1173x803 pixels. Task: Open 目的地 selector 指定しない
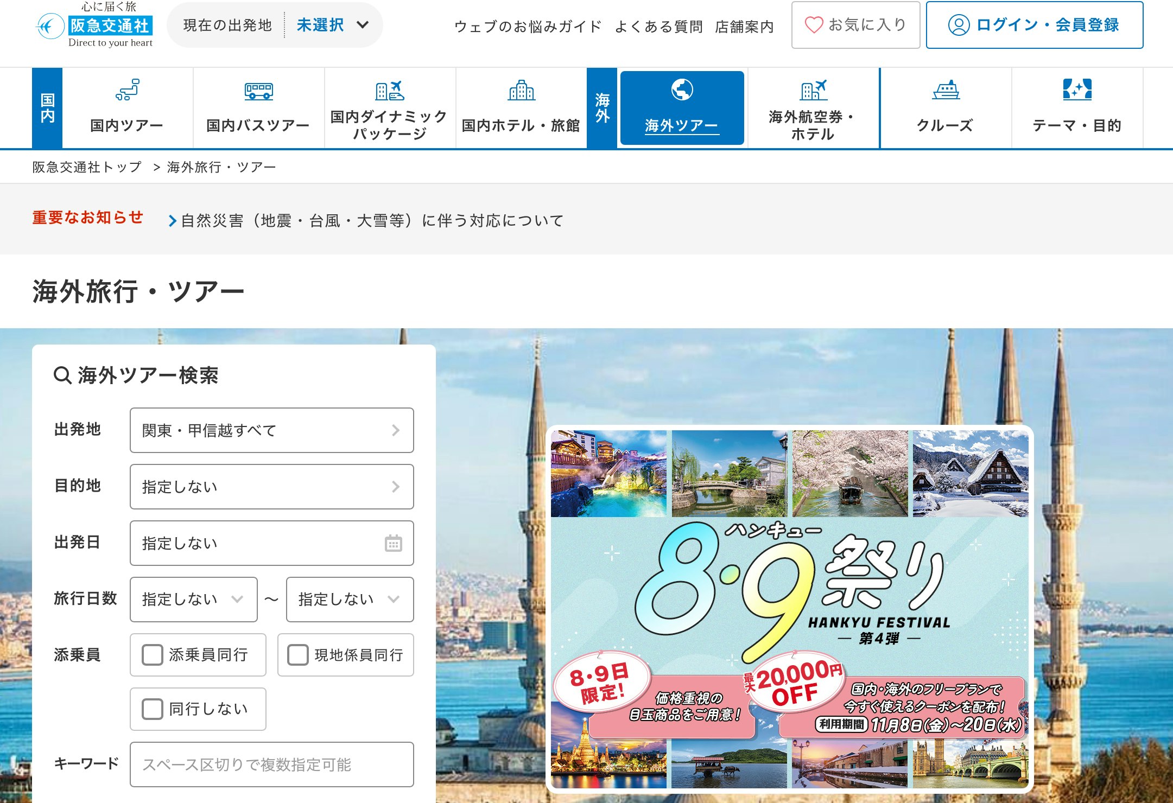click(x=271, y=487)
